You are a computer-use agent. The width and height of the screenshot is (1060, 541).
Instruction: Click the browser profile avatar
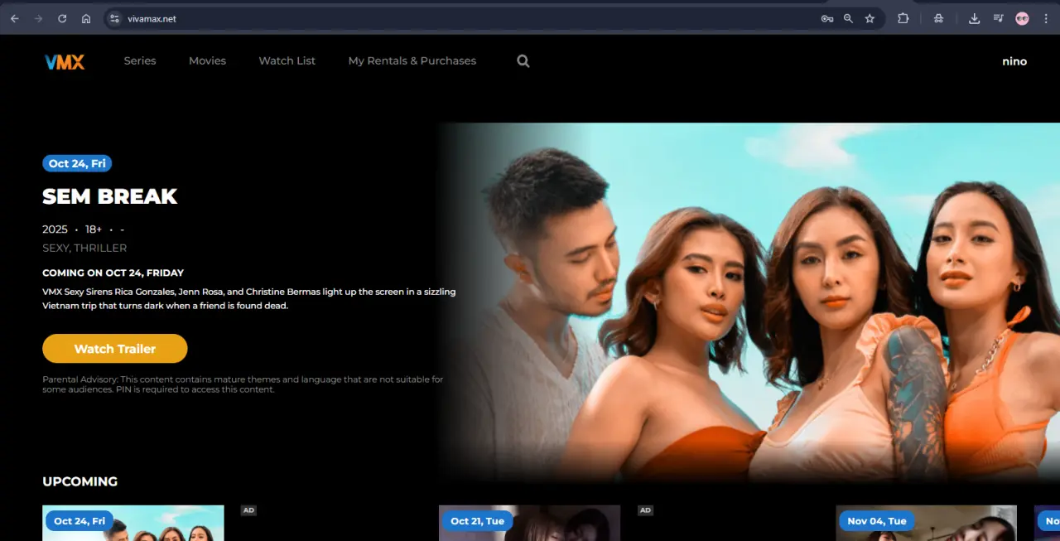(1022, 18)
